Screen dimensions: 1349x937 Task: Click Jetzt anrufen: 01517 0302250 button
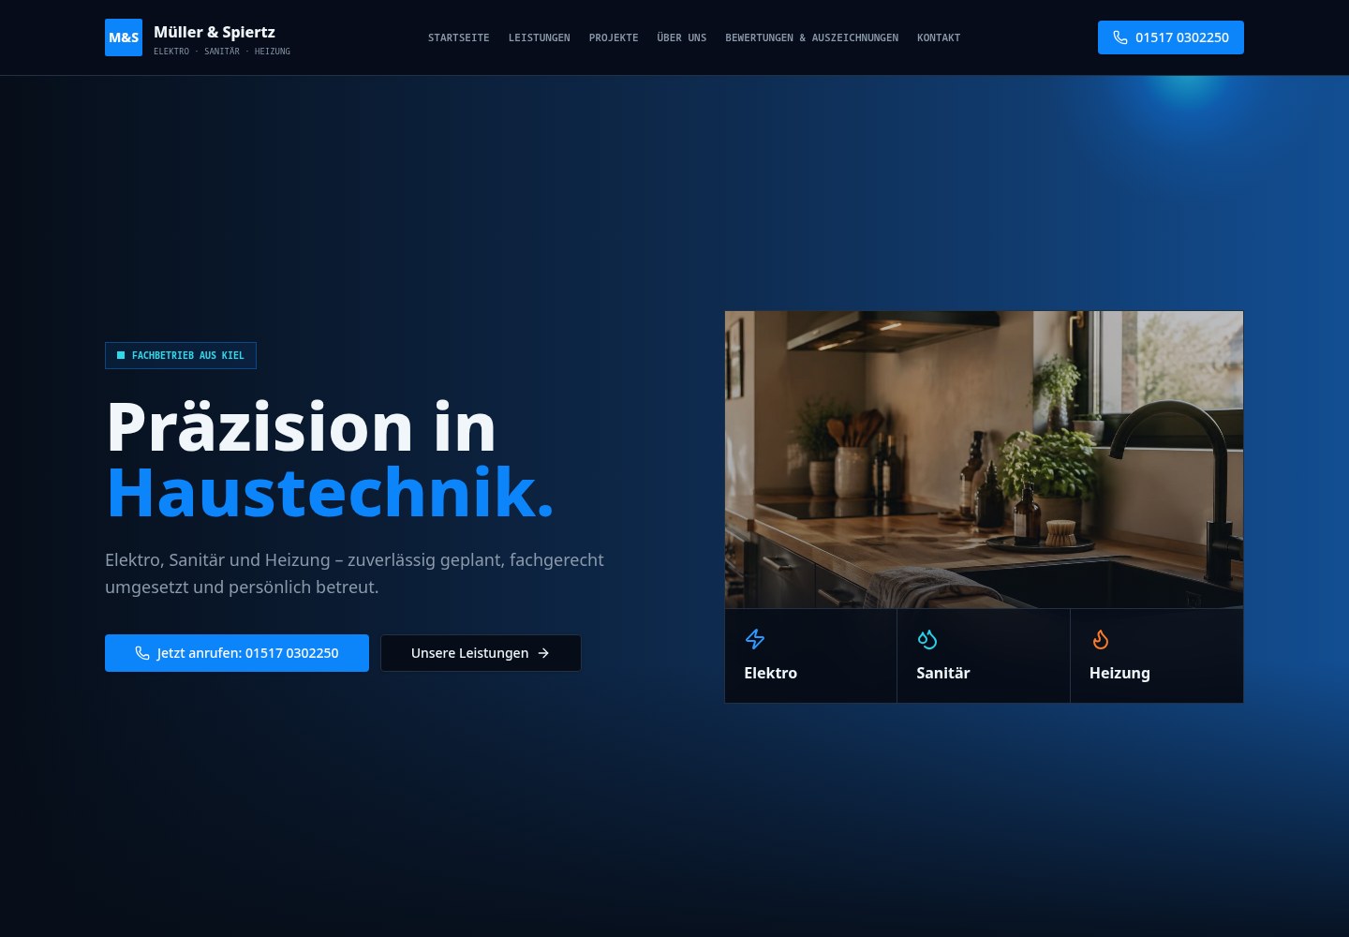pyautogui.click(x=237, y=653)
